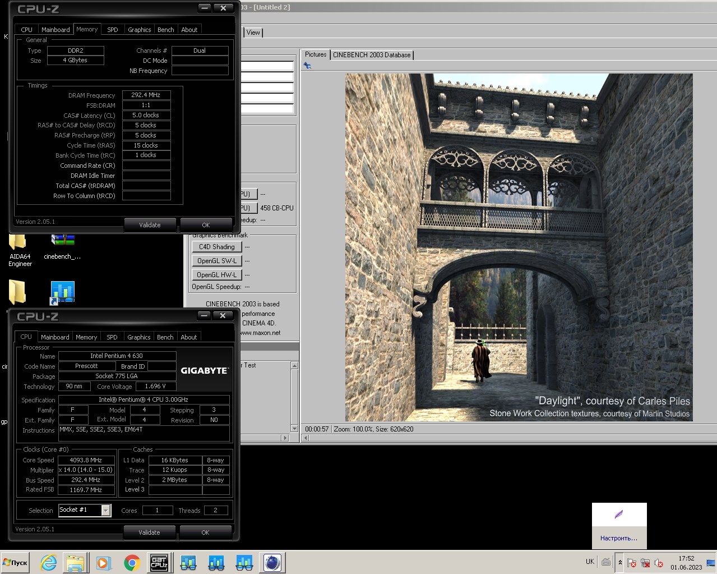Image resolution: width=717 pixels, height=574 pixels.
Task: Click Validate in the top CPU-Z window
Action: (x=150, y=225)
